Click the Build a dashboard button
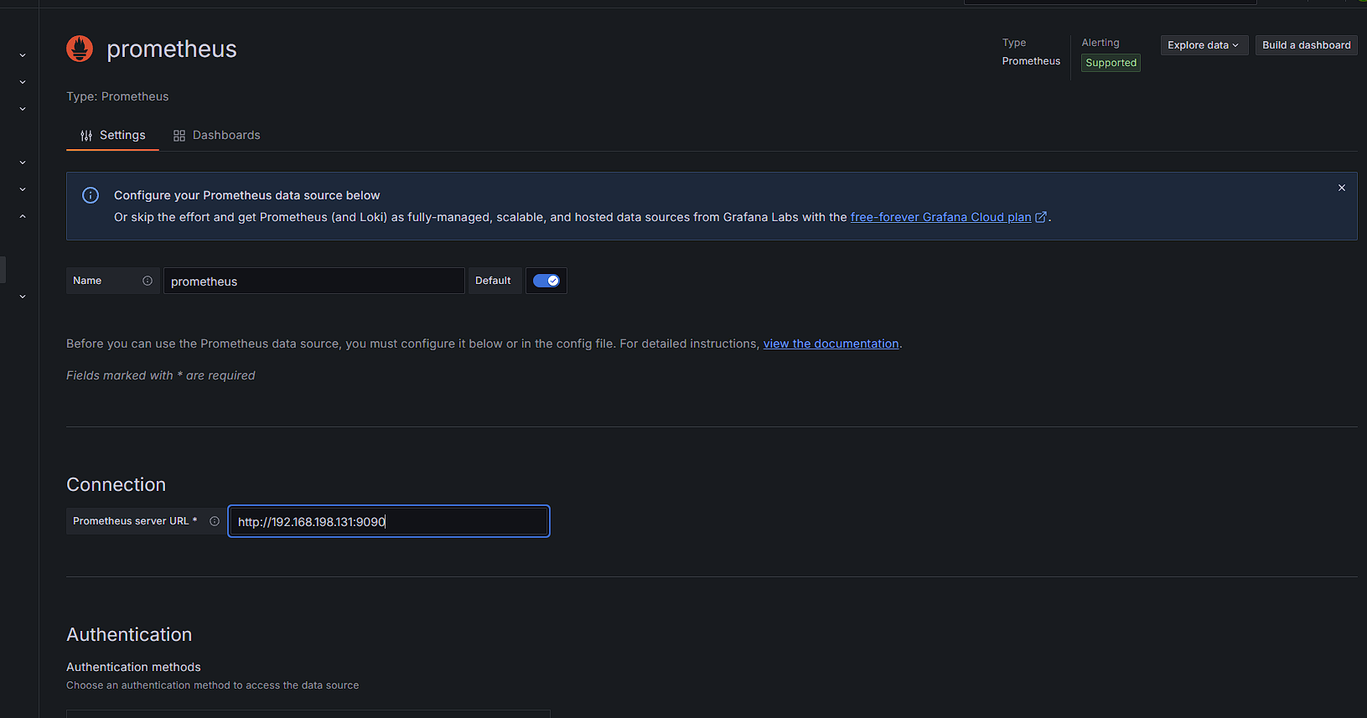The height and width of the screenshot is (718, 1367). [1306, 45]
